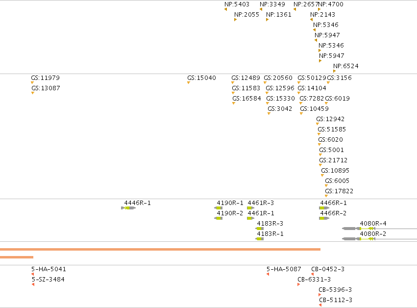Click the 4466R-2 transcript glyph
Viewport: 417px width, 308px height.
pos(324,218)
